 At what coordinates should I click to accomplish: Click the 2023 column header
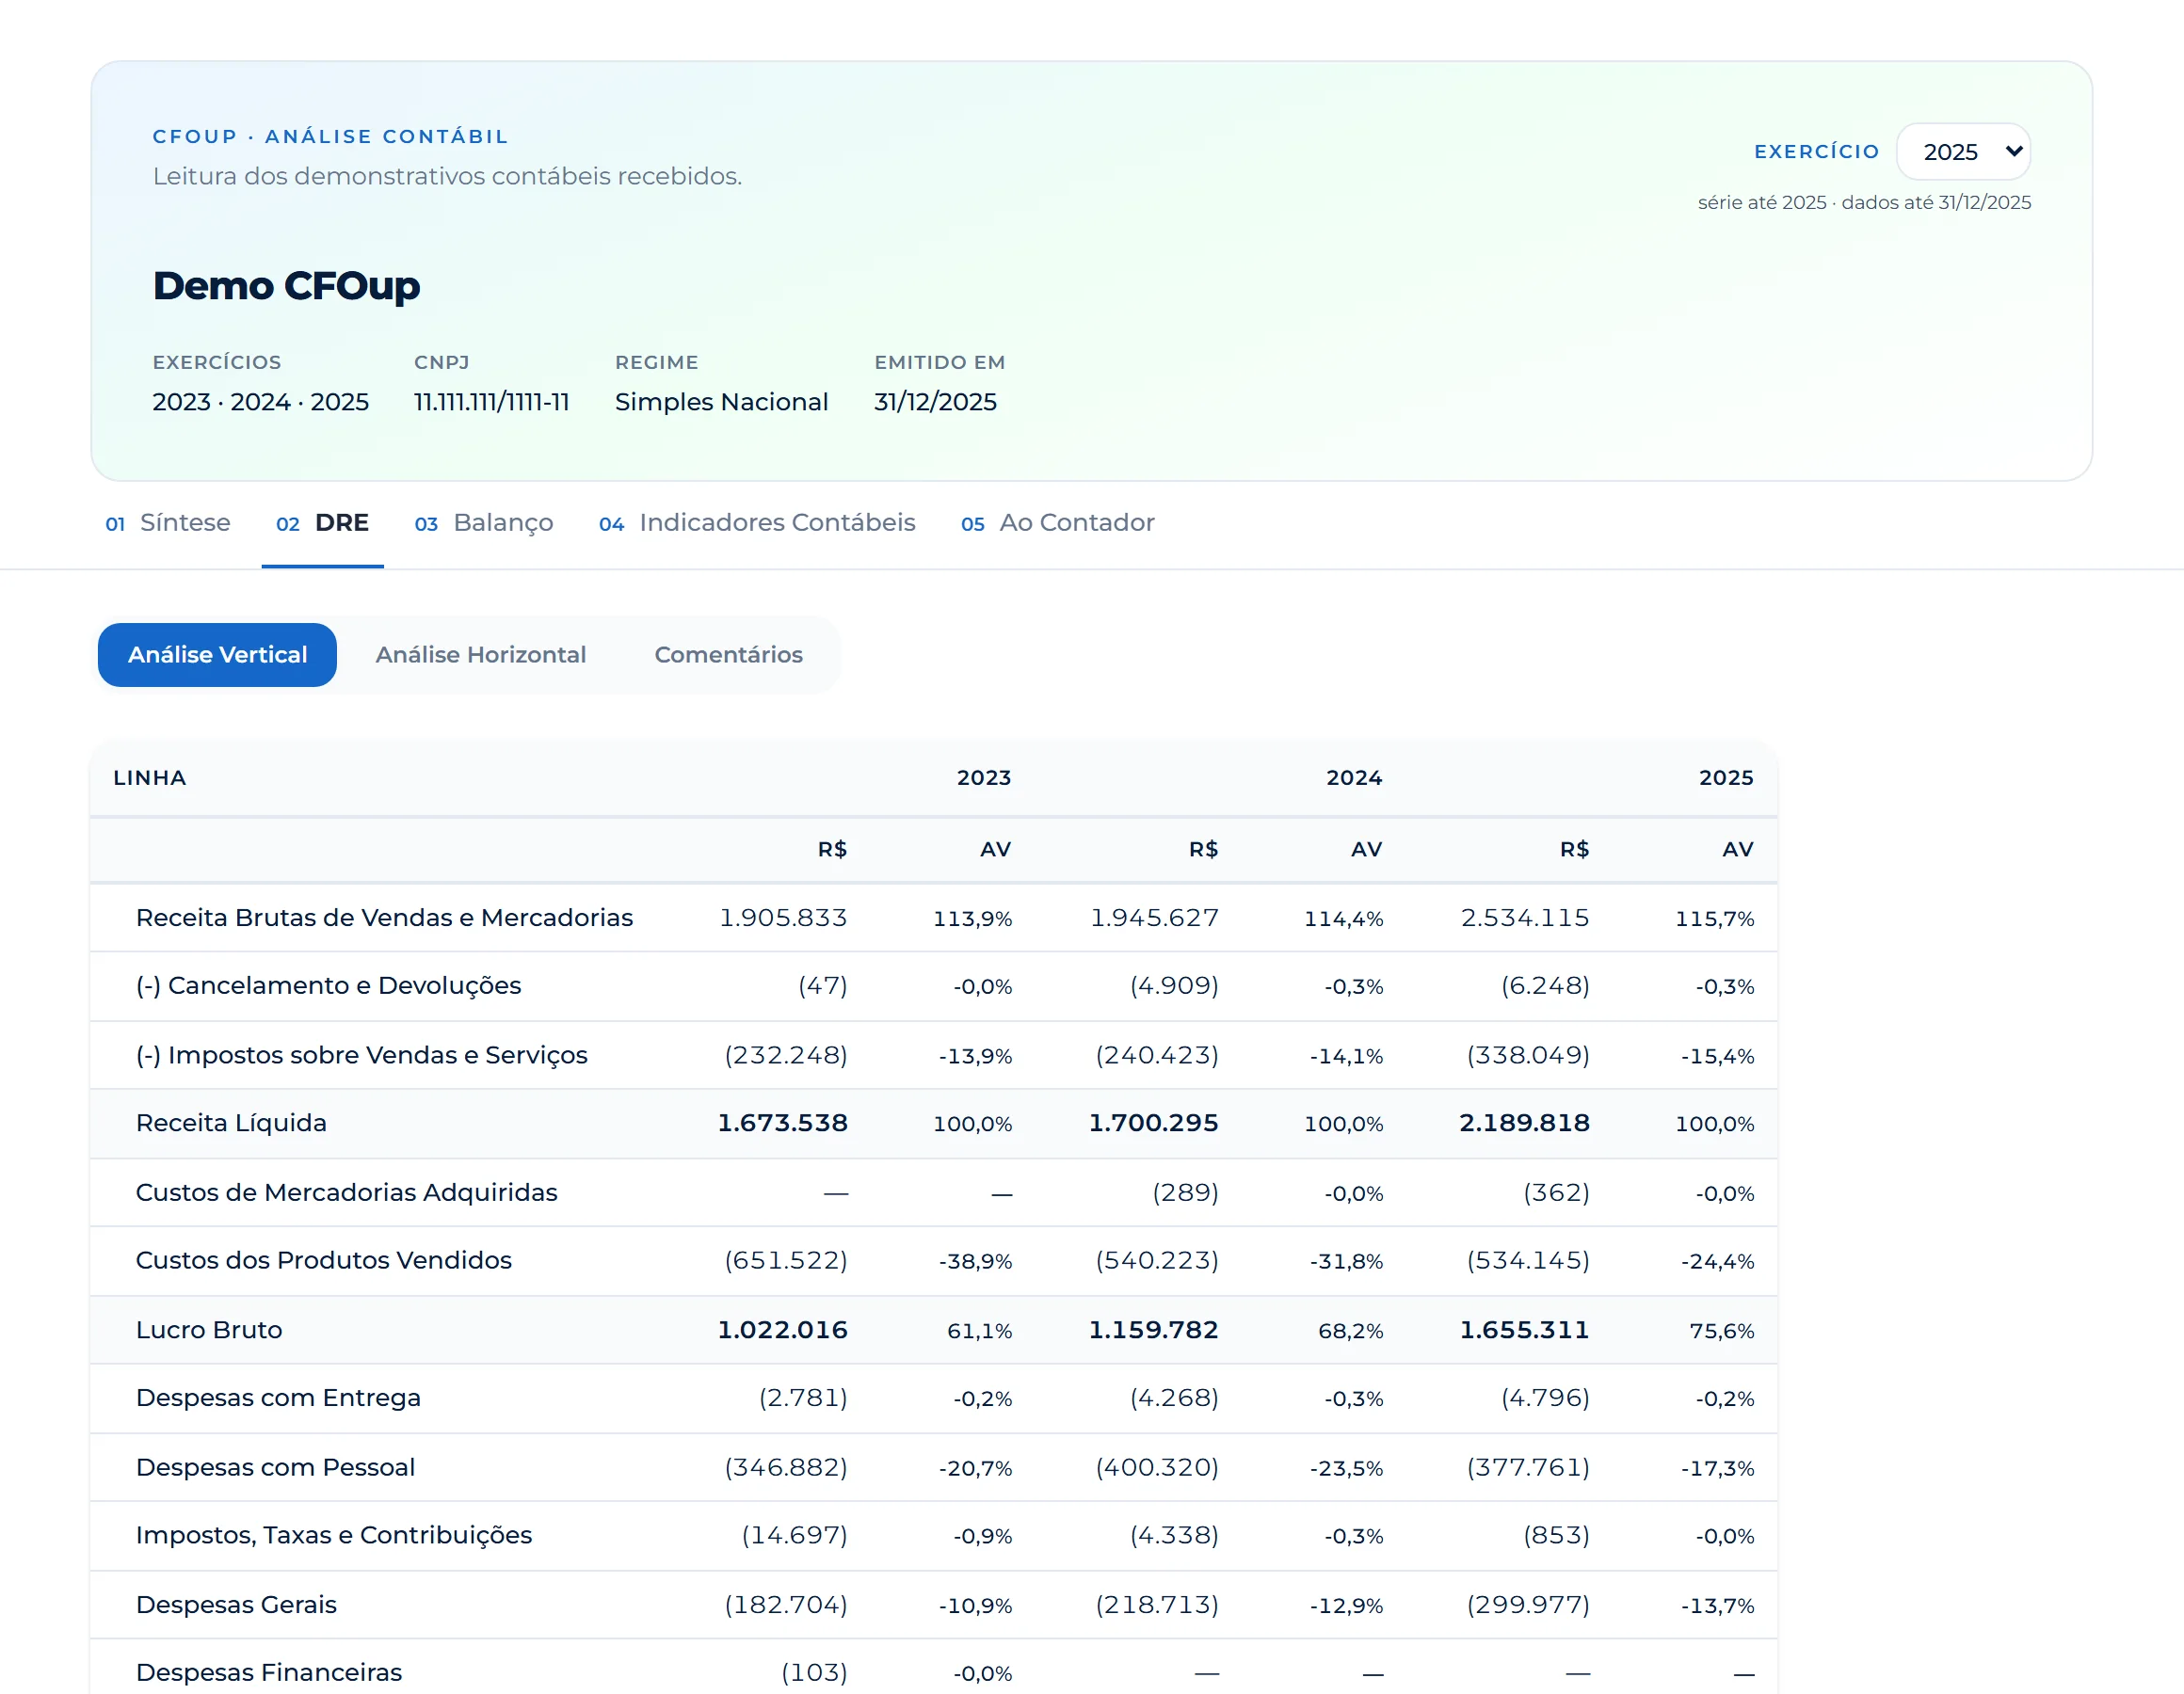coord(984,778)
